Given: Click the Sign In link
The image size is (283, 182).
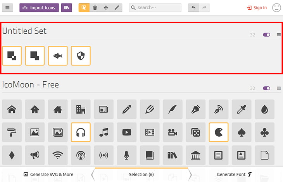Looking at the screenshot, I should point(257,8).
